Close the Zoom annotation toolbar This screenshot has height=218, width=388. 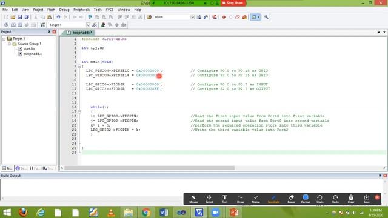(x=377, y=197)
